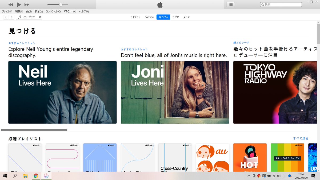The width and height of the screenshot is (320, 180).
Task: Click the 必聴プレイリスト section heading
Action: (25, 139)
